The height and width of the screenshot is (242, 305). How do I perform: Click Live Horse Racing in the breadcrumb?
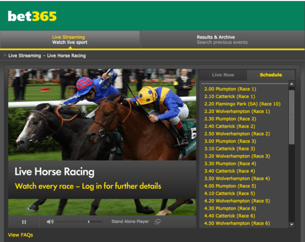(66, 56)
